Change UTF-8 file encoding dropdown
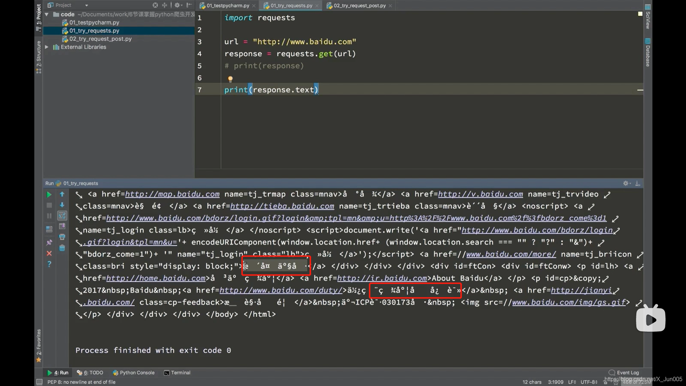 589,382
